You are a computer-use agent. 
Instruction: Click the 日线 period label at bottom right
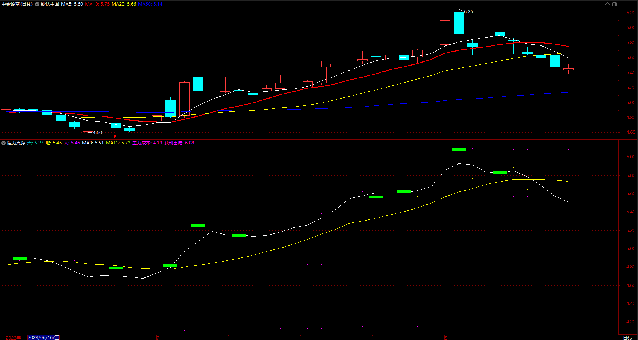627,338
